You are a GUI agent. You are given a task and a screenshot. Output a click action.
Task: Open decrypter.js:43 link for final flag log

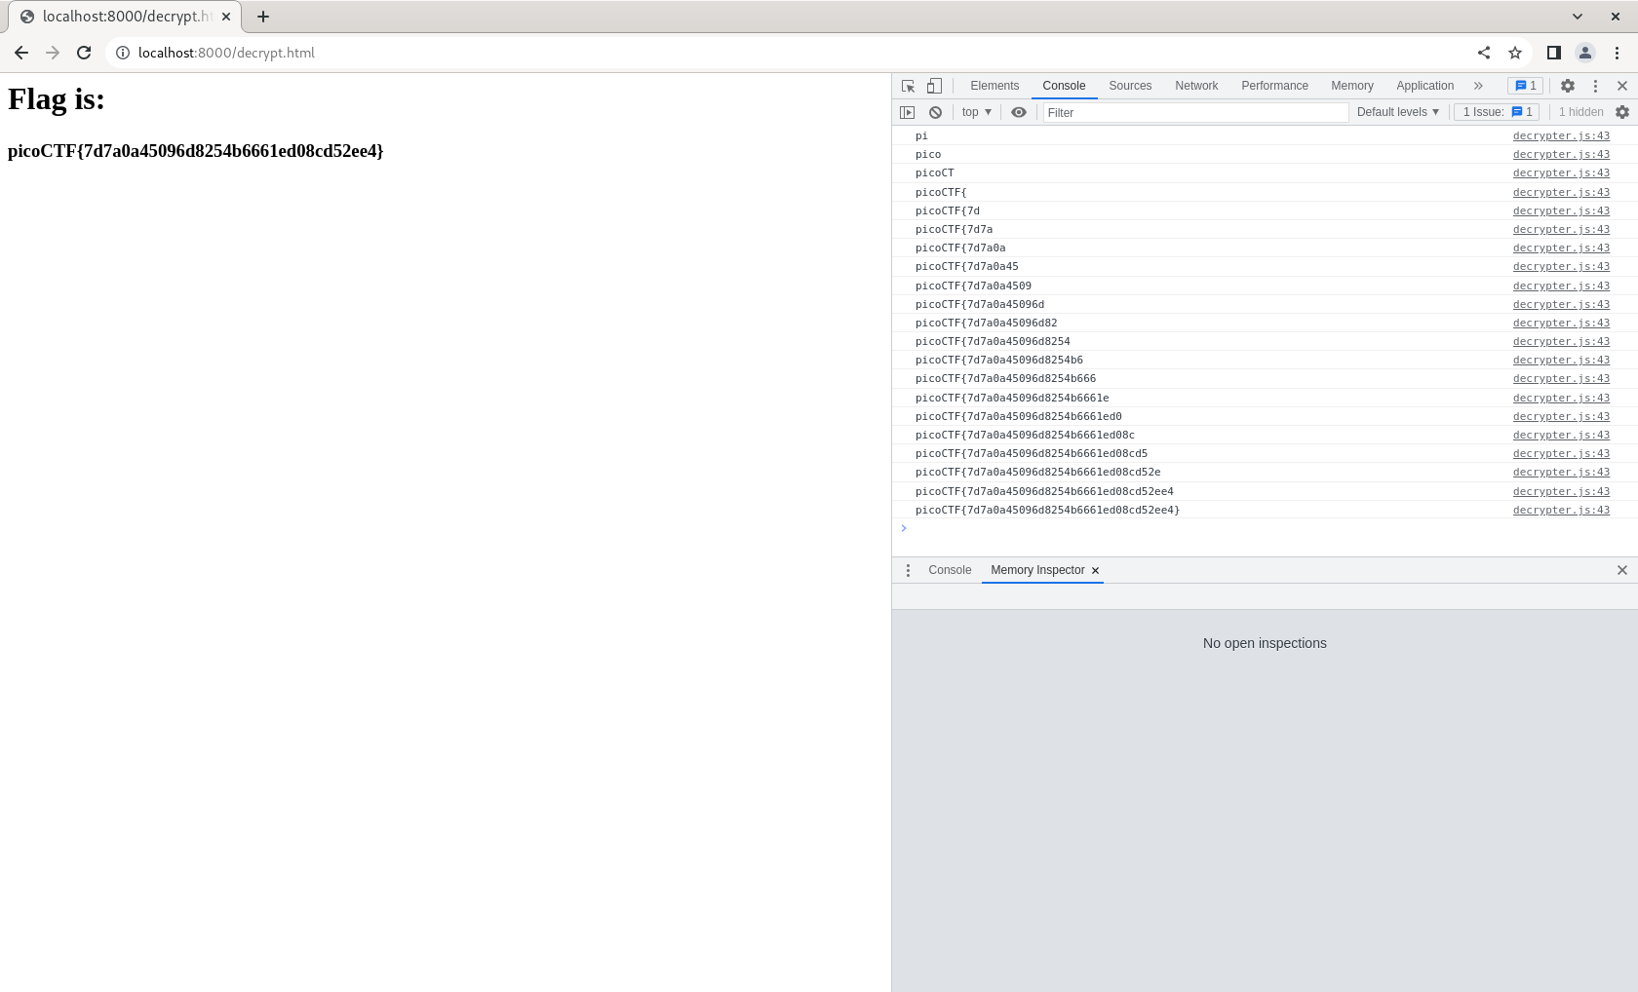pos(1561,511)
